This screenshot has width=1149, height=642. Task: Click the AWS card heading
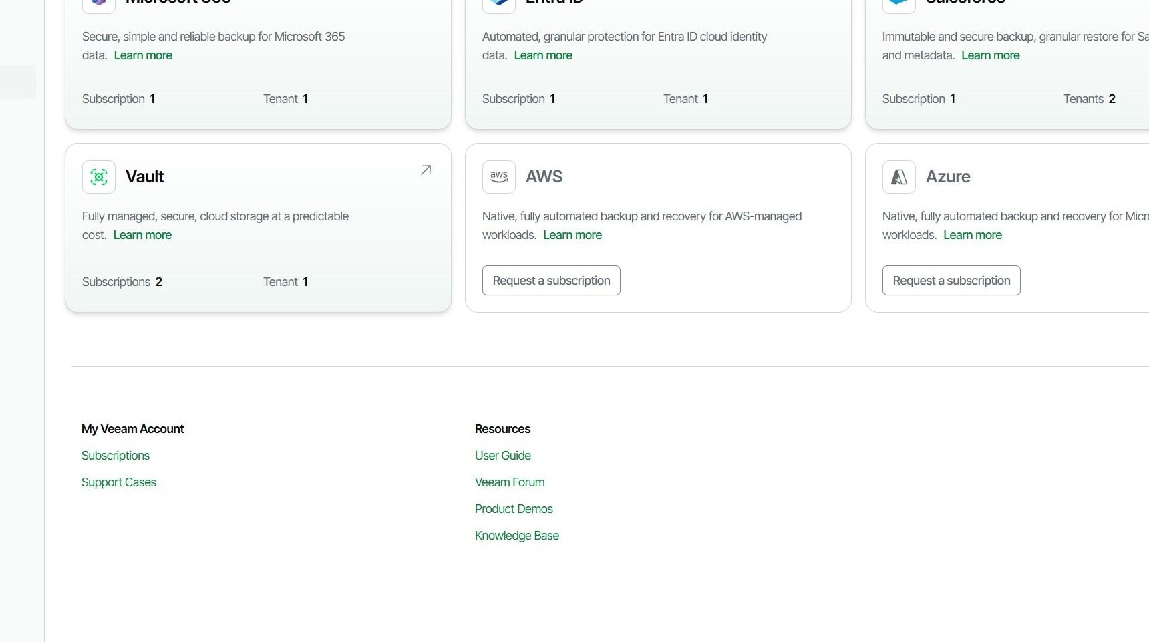544,177
